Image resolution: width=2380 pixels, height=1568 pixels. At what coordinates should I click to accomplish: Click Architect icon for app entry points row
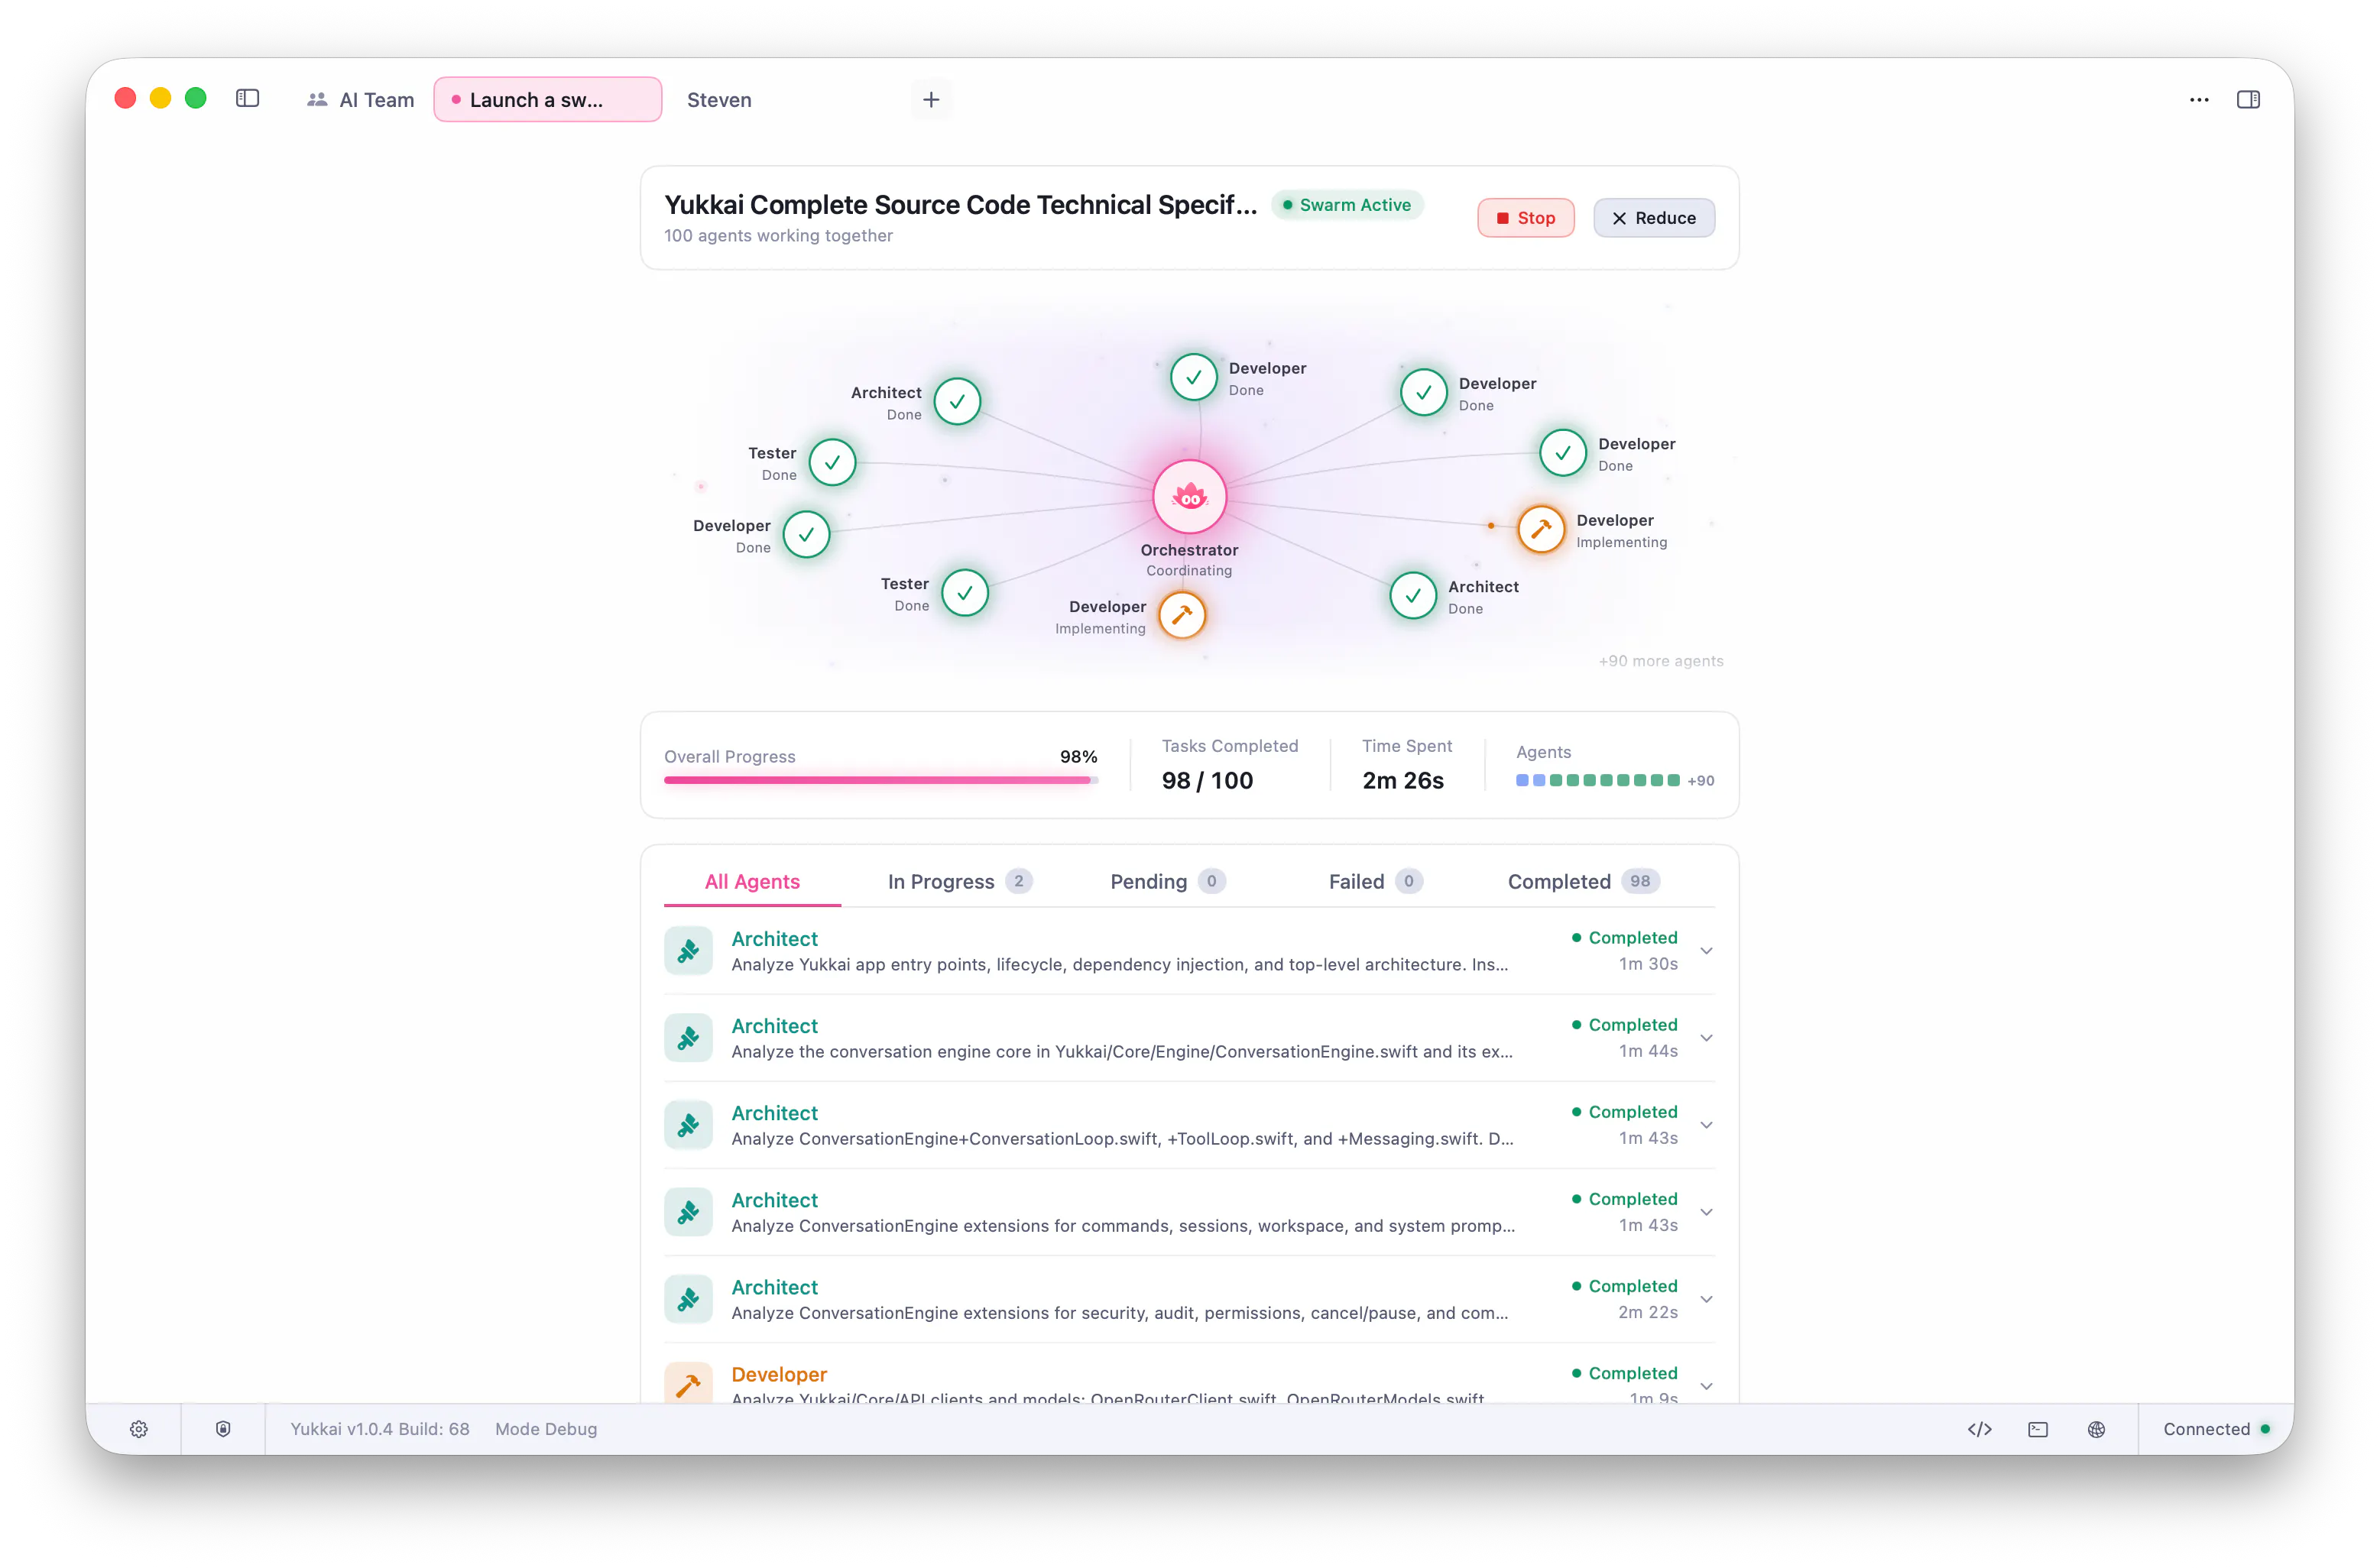coord(688,950)
